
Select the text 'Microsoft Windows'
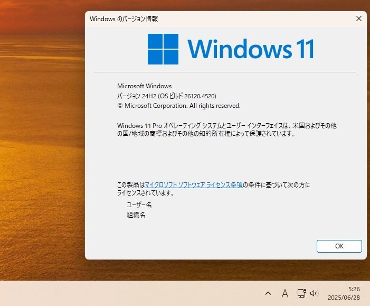tap(145, 86)
